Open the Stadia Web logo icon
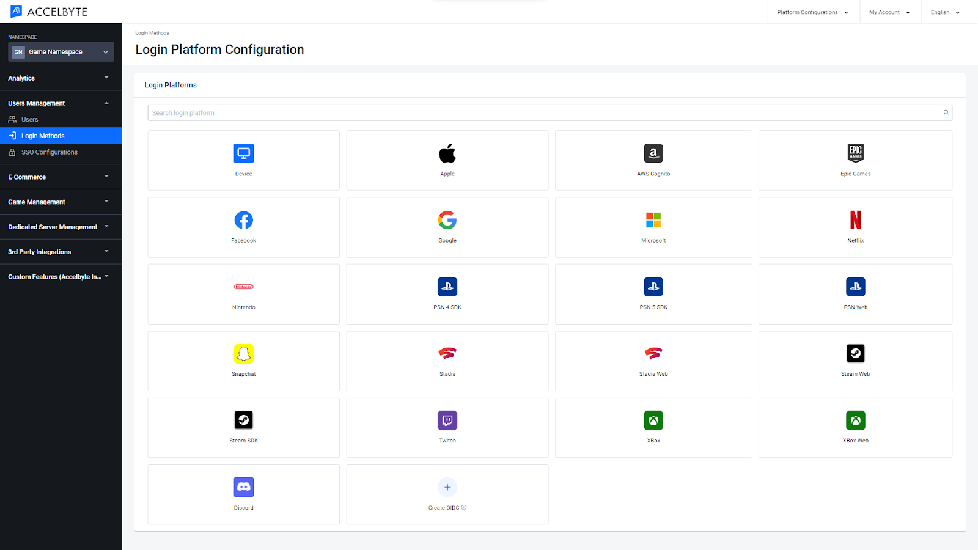The width and height of the screenshot is (978, 550). 653,353
